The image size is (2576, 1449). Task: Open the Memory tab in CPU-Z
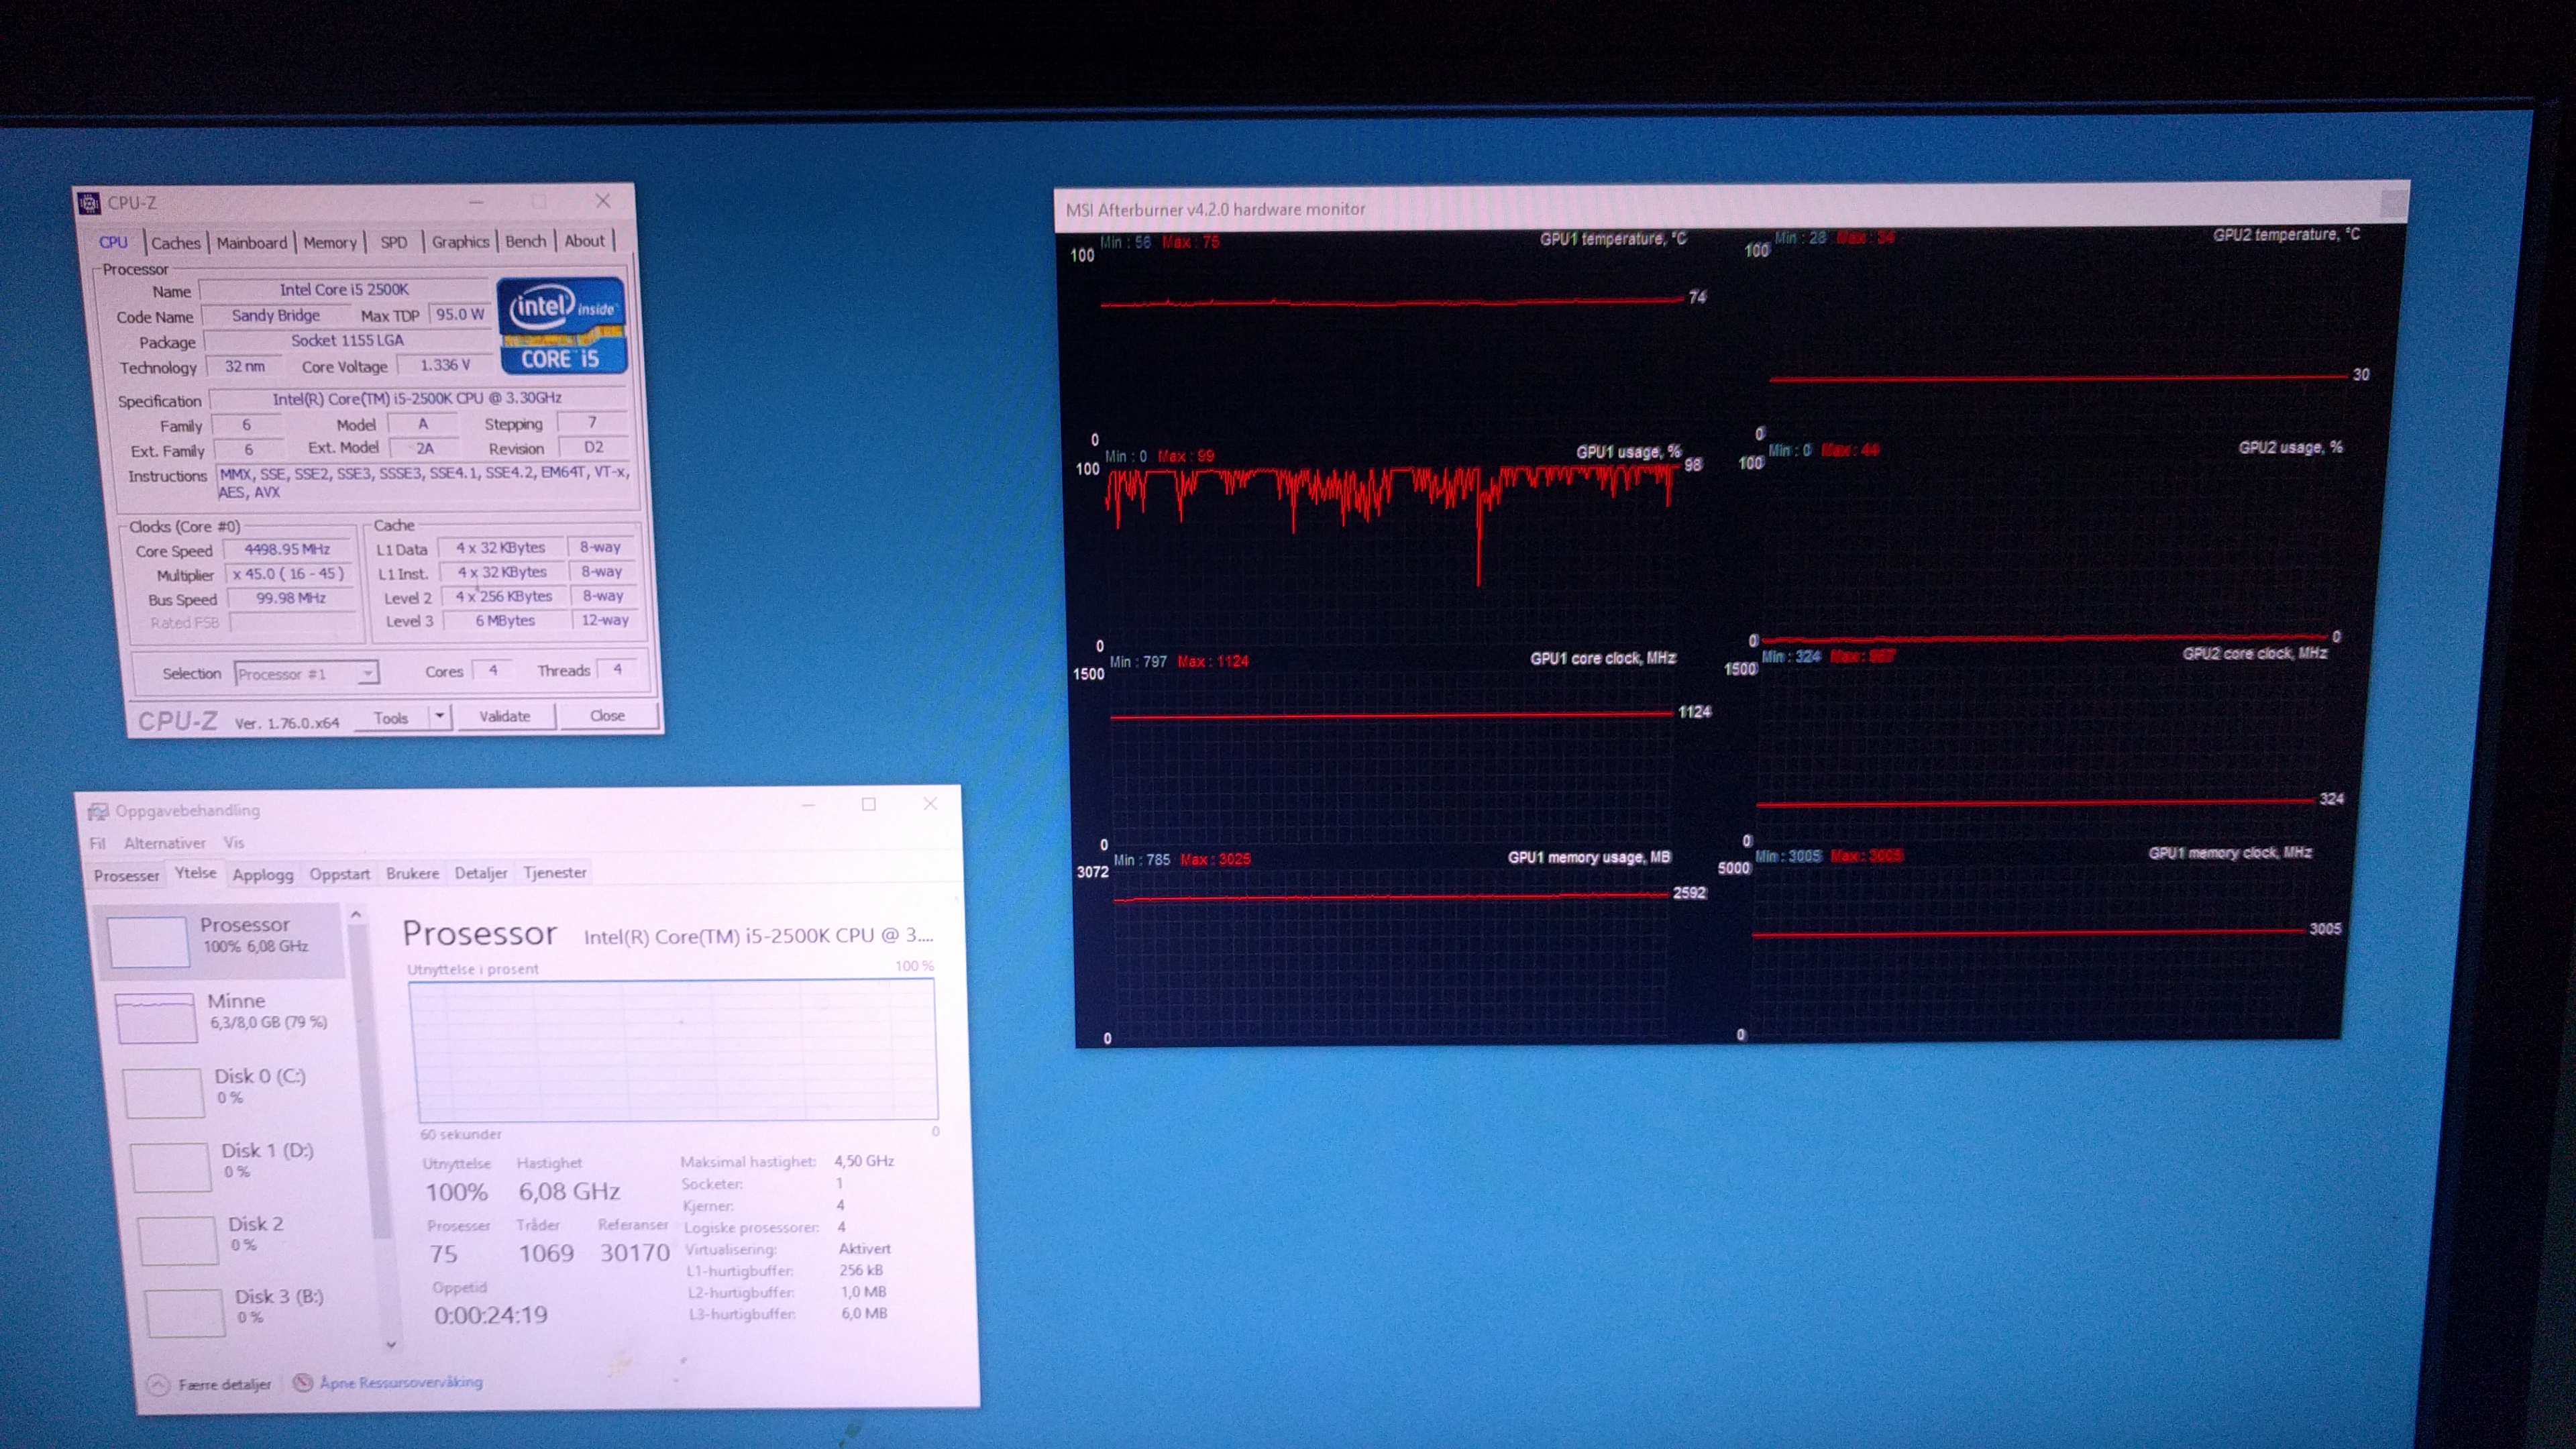point(329,243)
